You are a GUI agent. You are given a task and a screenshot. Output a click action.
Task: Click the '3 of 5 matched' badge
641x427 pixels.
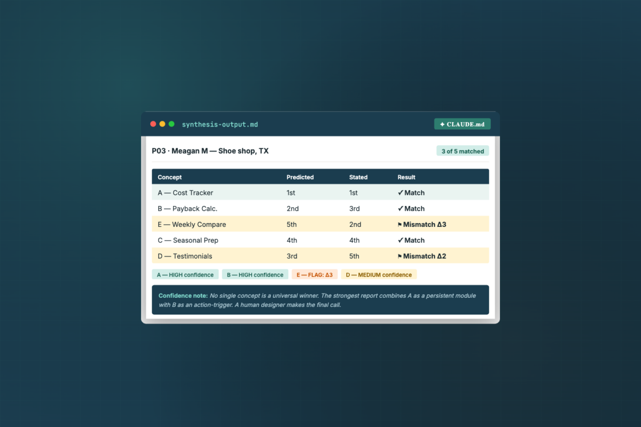click(463, 151)
